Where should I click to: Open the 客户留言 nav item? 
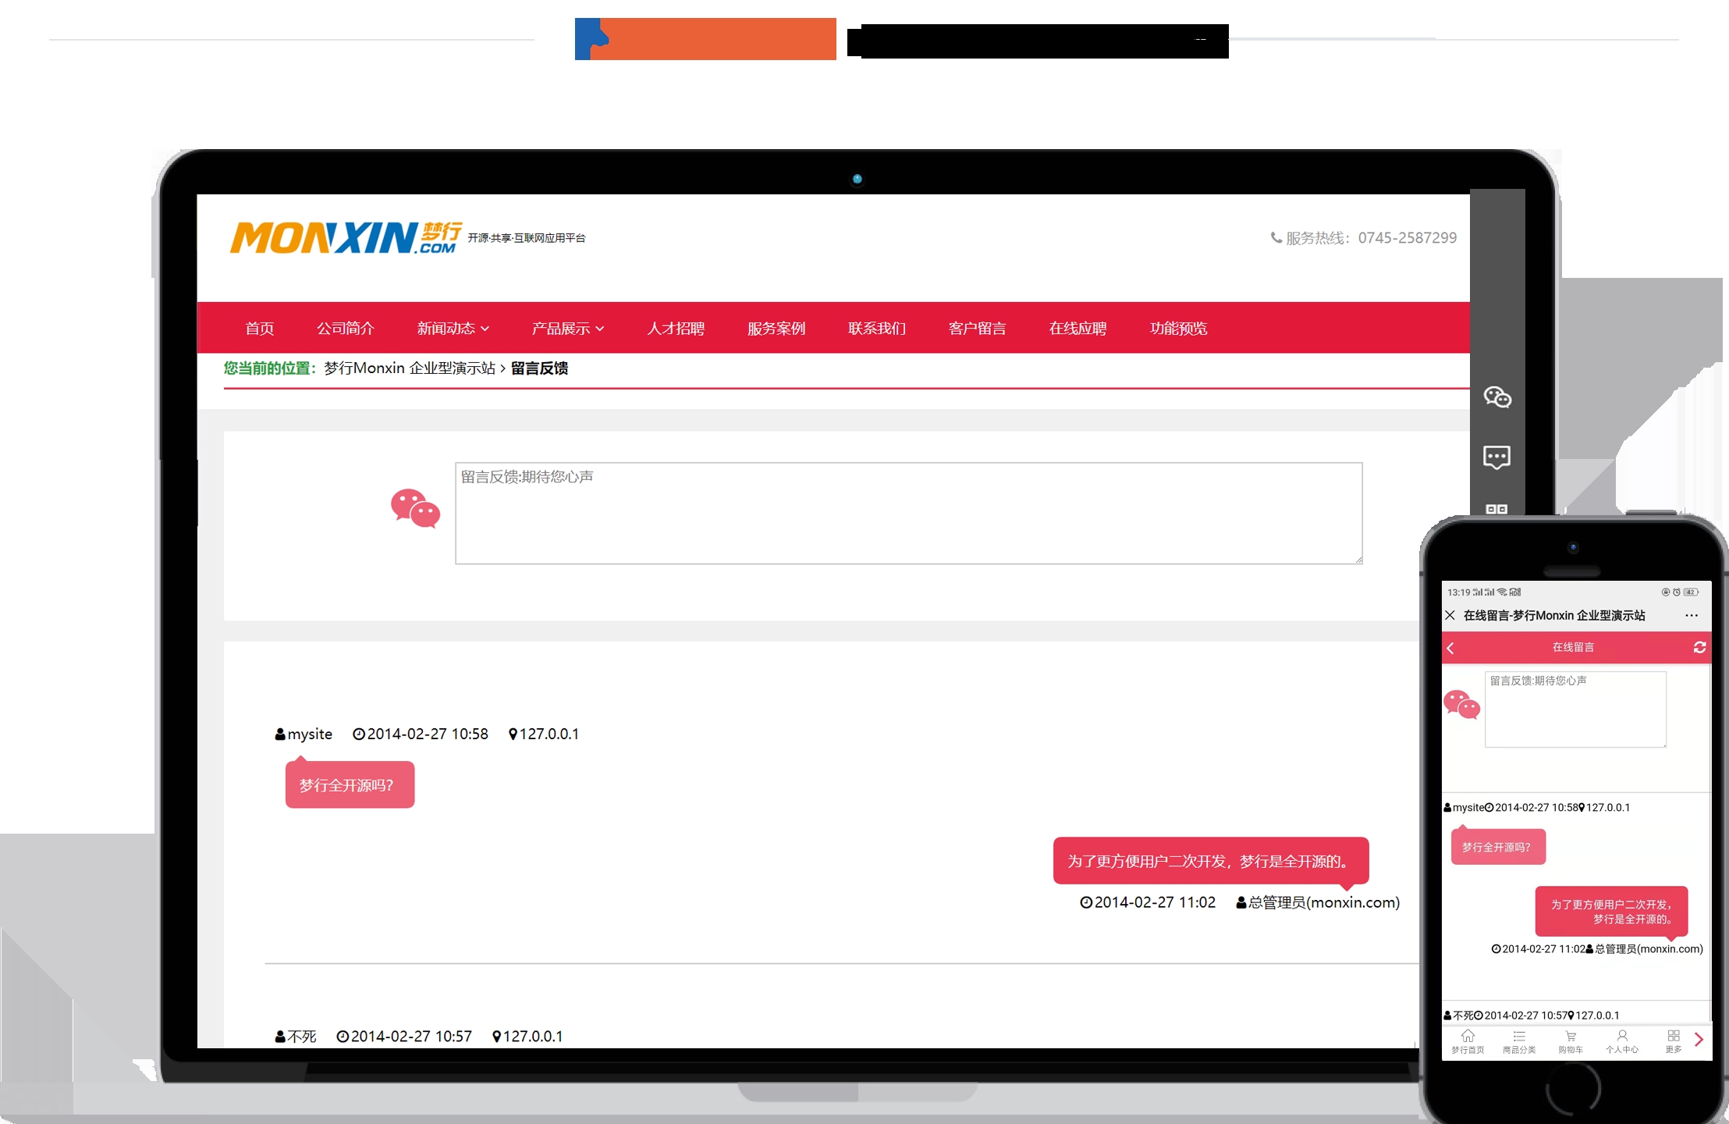(x=977, y=328)
